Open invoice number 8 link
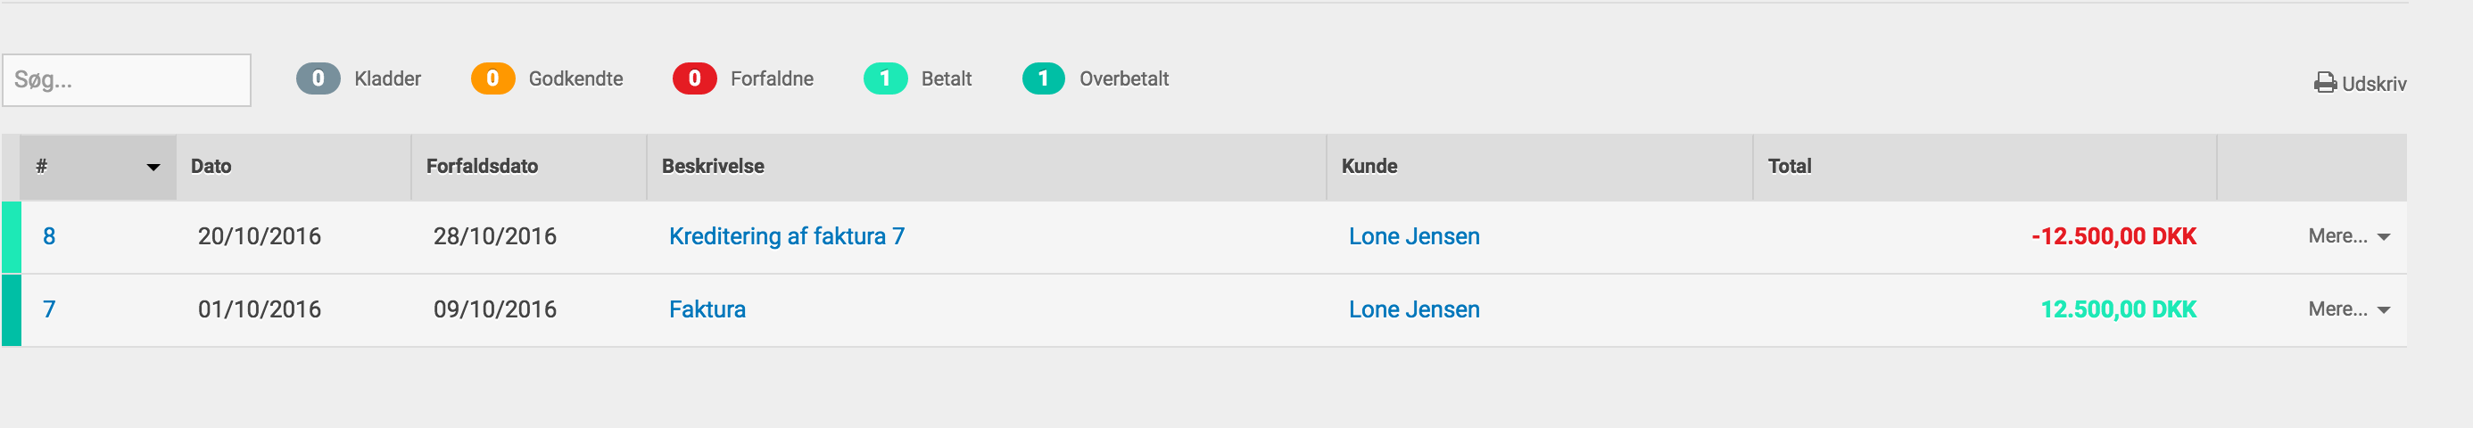 click(x=49, y=236)
